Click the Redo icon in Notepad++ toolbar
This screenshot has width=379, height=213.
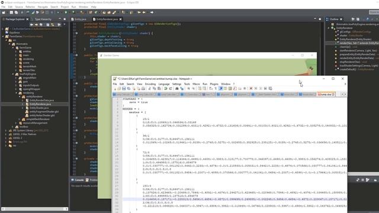pyautogui.click(x=171, y=89)
